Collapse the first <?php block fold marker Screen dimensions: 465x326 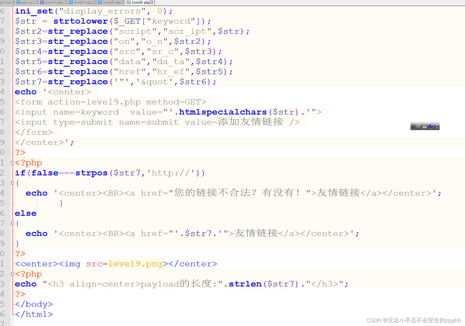click(x=12, y=163)
